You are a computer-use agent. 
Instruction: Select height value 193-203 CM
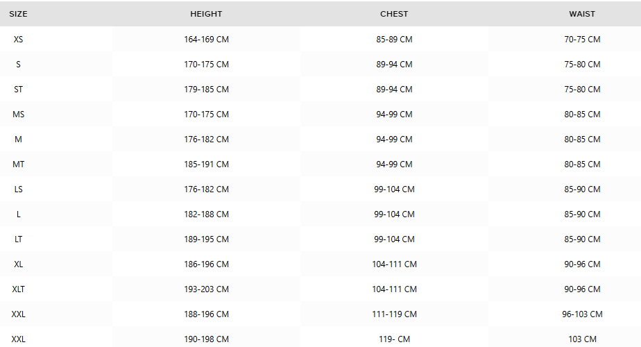[207, 289]
